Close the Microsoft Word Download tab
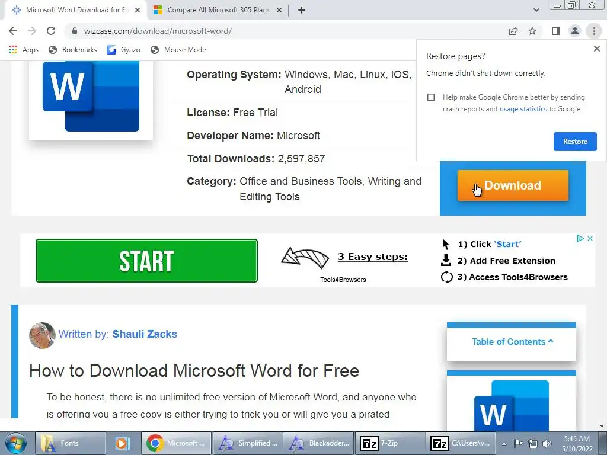 pos(138,11)
